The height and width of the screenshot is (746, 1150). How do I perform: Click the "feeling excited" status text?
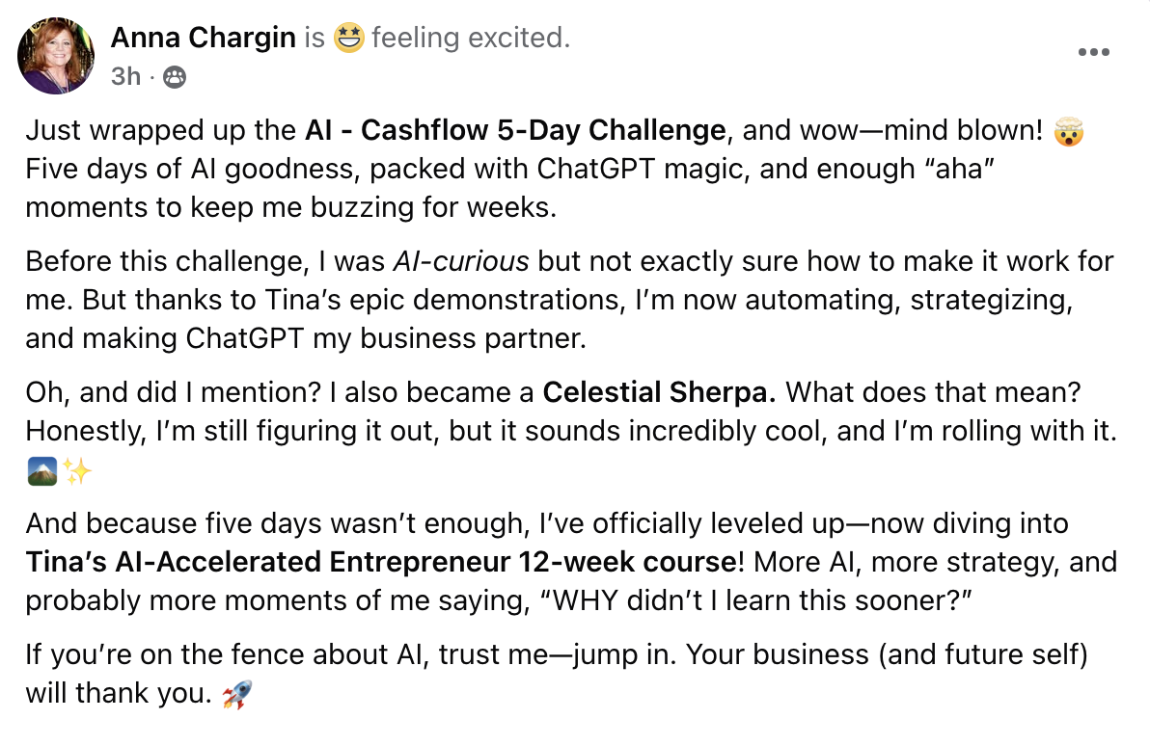(470, 38)
